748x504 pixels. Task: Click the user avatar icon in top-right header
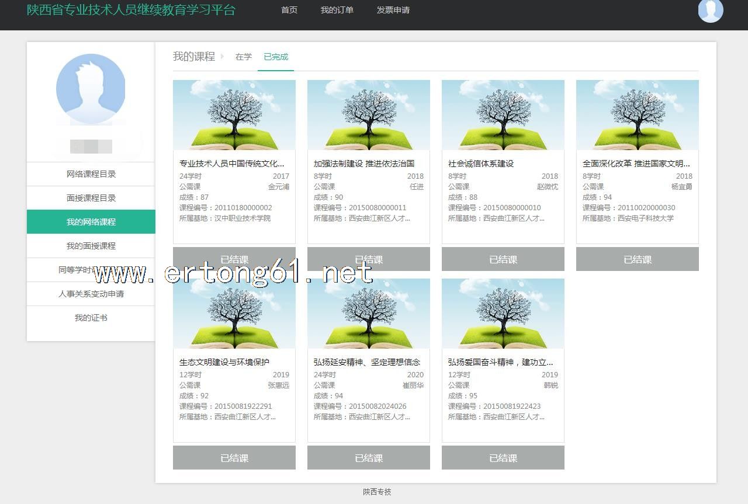click(x=710, y=11)
